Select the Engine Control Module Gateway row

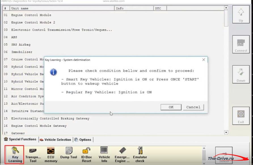coord(114,126)
